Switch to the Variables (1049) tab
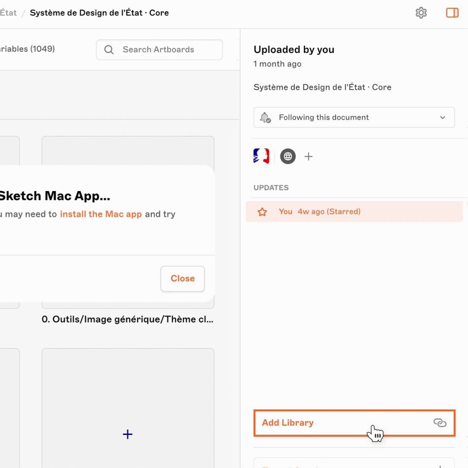This screenshot has width=468, height=468. (27, 49)
